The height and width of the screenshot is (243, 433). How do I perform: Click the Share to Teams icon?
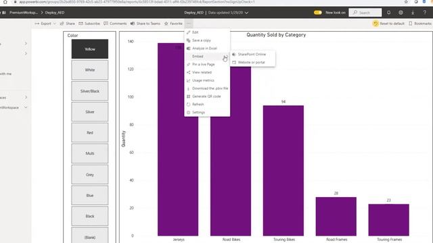[x=133, y=24]
